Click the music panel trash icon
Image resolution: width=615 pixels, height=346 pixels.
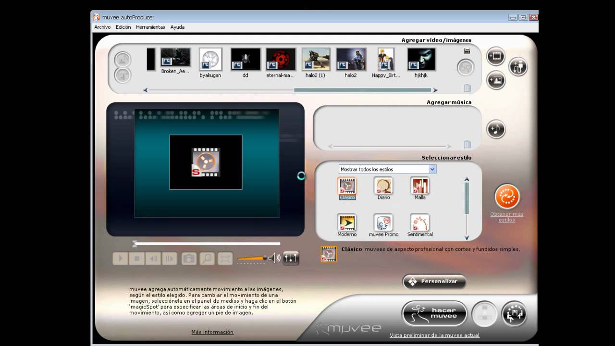[467, 144]
